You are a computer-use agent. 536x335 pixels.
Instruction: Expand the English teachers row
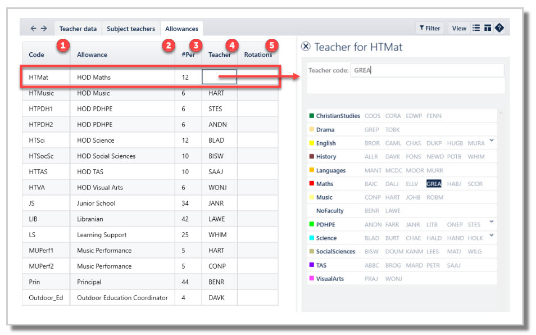492,140
